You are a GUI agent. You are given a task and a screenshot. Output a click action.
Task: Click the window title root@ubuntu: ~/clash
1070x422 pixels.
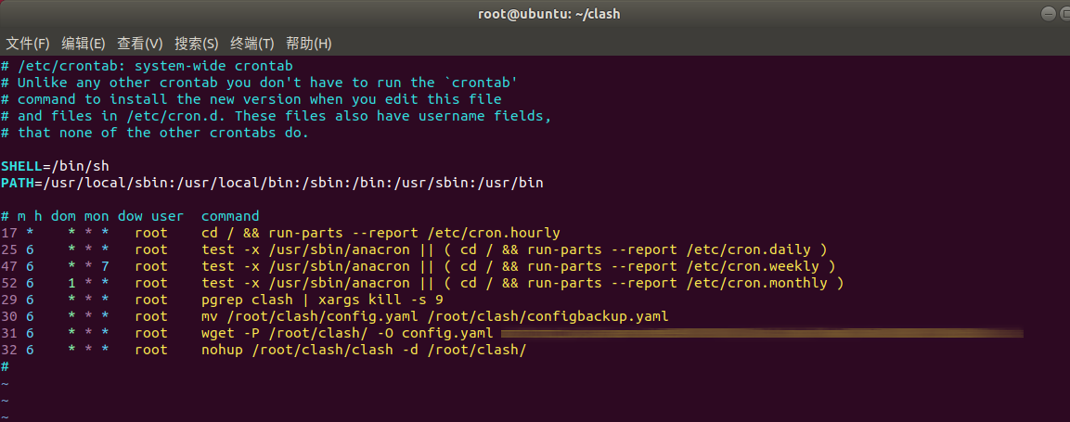pos(535,13)
